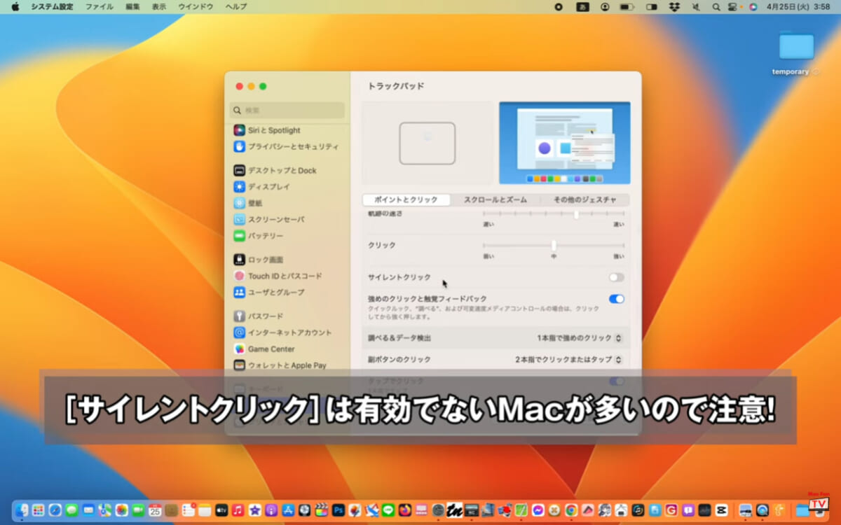841x525 pixels.
Task: Focus the 検索 field in the sidebar
Action: coord(287,110)
